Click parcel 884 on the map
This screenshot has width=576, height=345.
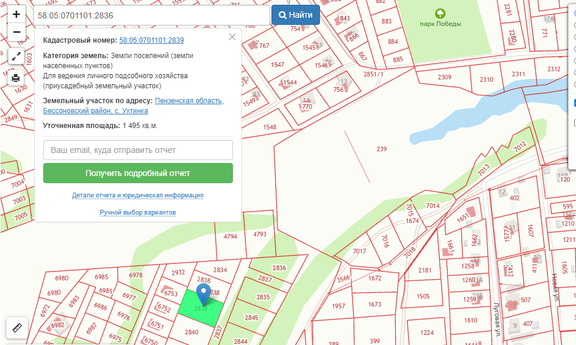[x=393, y=41]
